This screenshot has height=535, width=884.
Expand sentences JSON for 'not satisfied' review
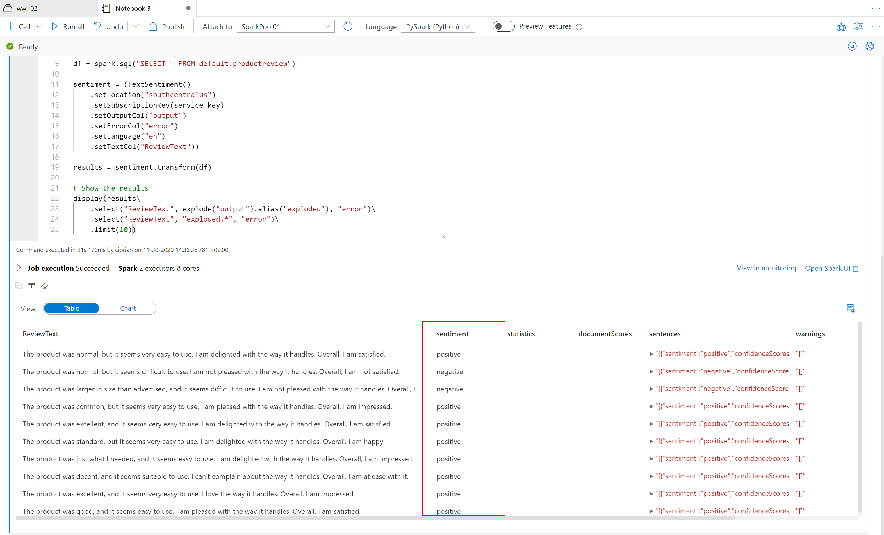651,372
